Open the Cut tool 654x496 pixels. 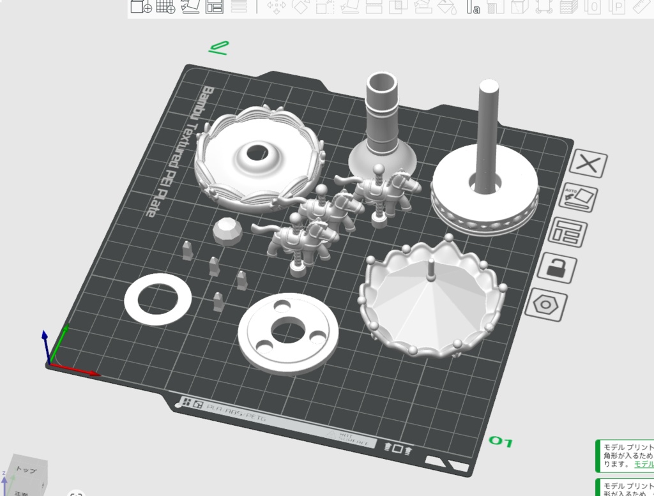(x=374, y=8)
